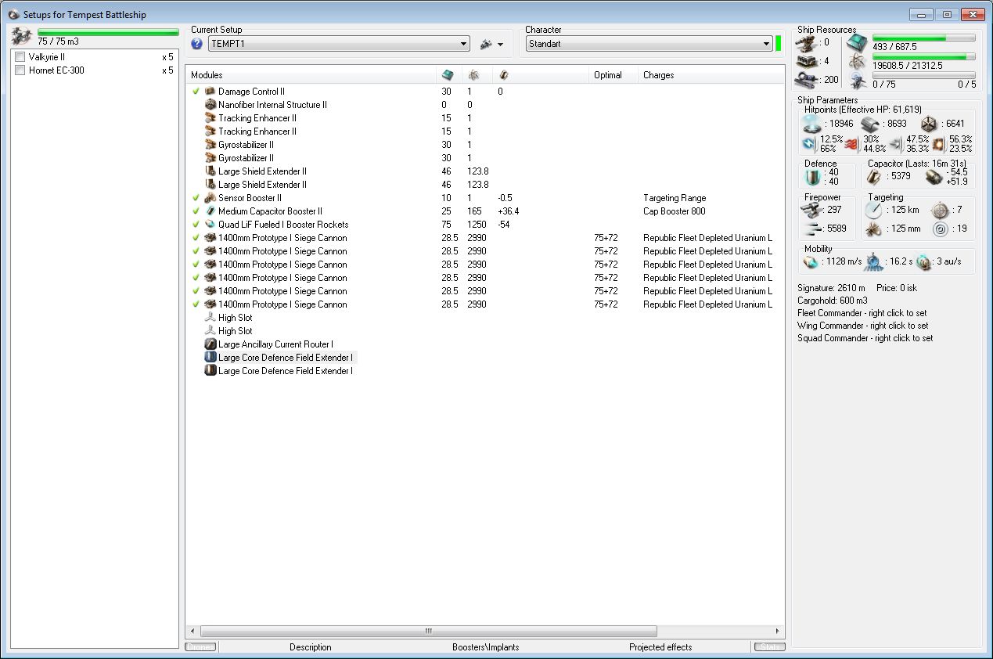Click the Defence shield icon
Screen dimensions: 993x659
pos(813,177)
